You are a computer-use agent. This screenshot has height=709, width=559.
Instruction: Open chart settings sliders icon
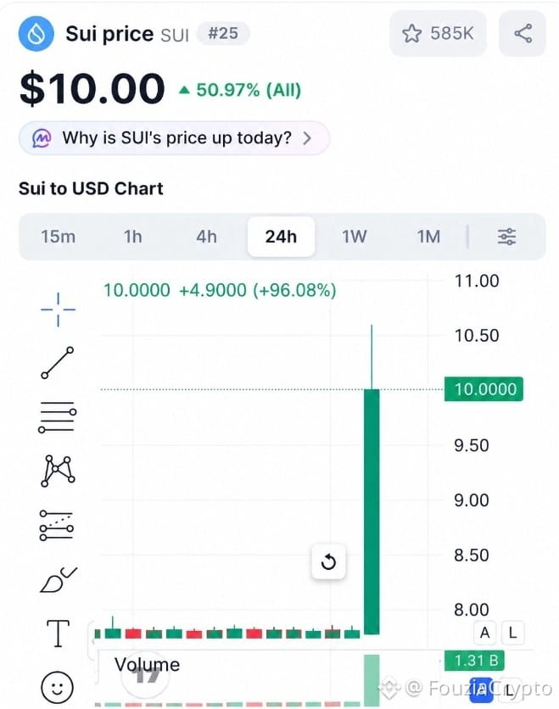(x=506, y=237)
